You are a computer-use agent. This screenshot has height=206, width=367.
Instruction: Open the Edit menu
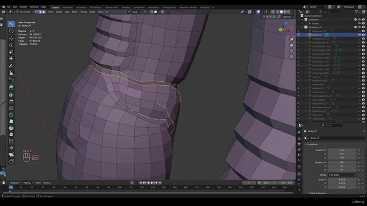tap(15, 7)
